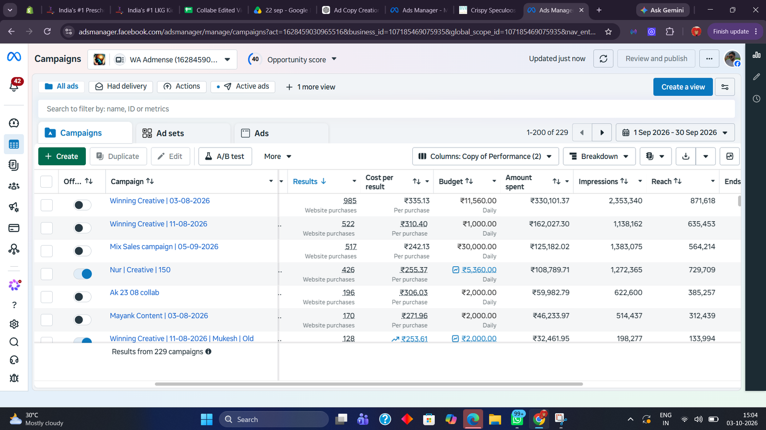This screenshot has width=766, height=430.
Task: Open edit pencil icon on right rail
Action: pyautogui.click(x=756, y=77)
